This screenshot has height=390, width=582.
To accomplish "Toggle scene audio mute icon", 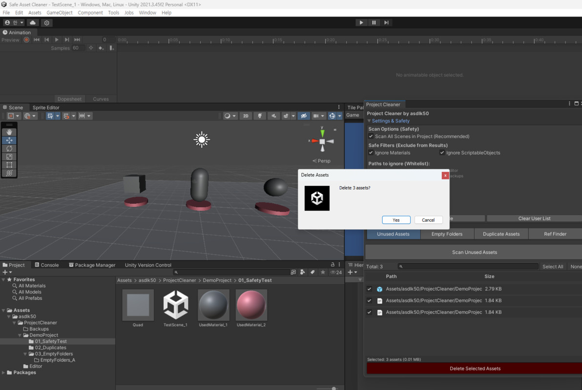I will click(273, 116).
